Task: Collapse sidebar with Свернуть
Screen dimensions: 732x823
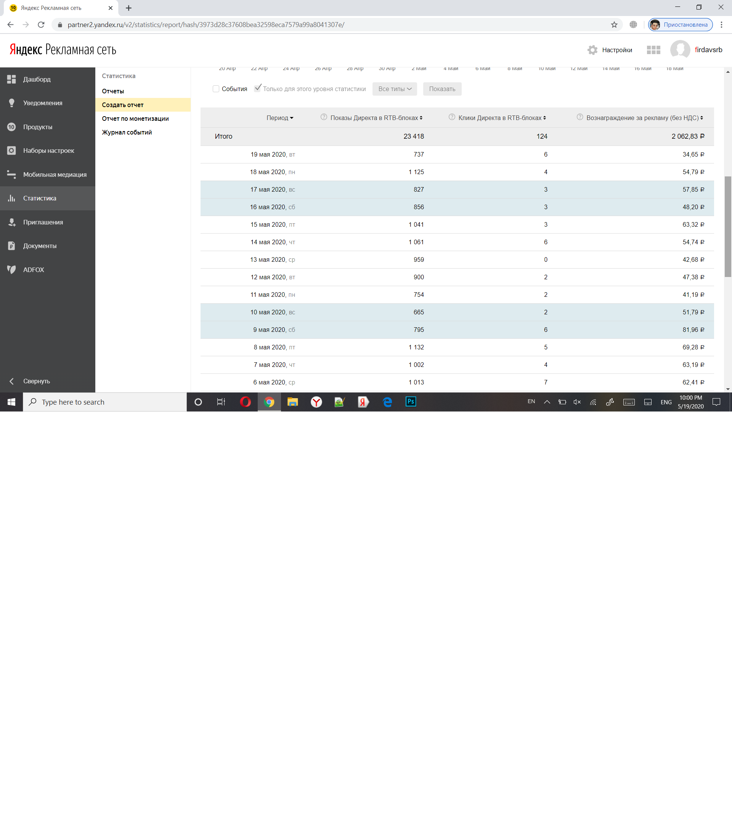Action: click(36, 381)
